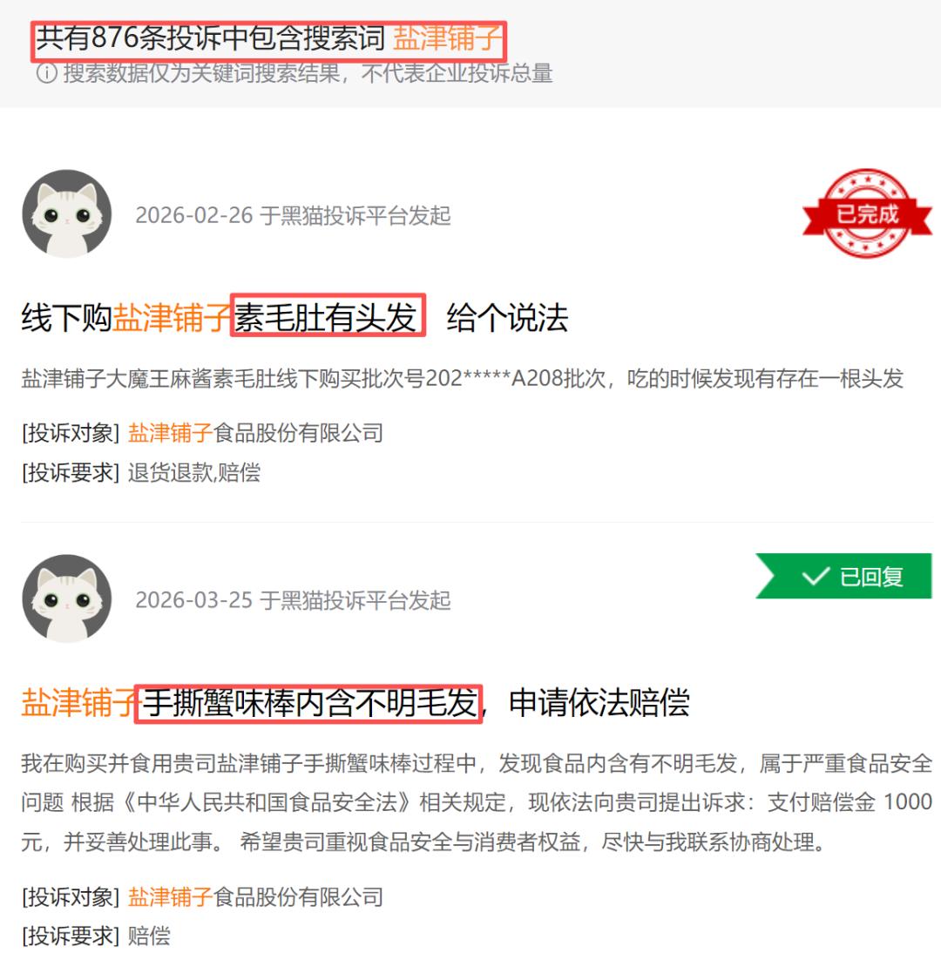Open complaint titled 线下购盐津铺子素毛肚有头发
The height and width of the screenshot is (960, 941).
pos(294,317)
